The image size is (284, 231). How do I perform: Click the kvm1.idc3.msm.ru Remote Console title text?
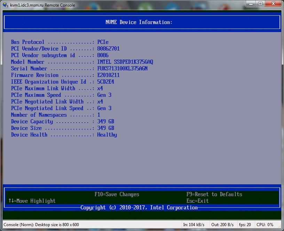pyautogui.click(x=42, y=5)
